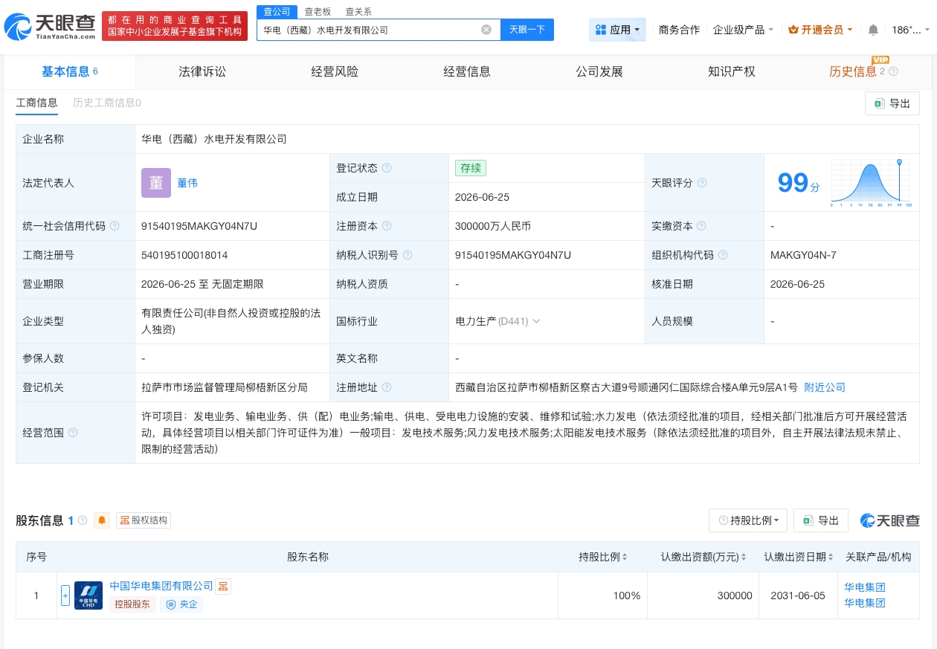This screenshot has height=649, width=937.
Task: Switch to 历史信息 tab
Action: 853,71
